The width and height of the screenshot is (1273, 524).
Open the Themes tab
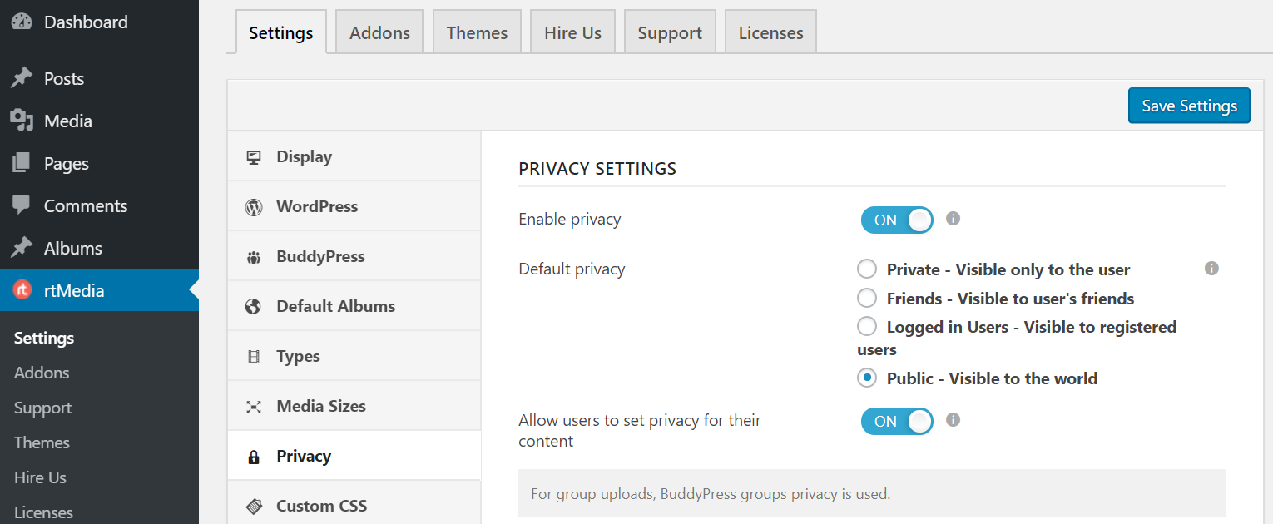pos(477,32)
